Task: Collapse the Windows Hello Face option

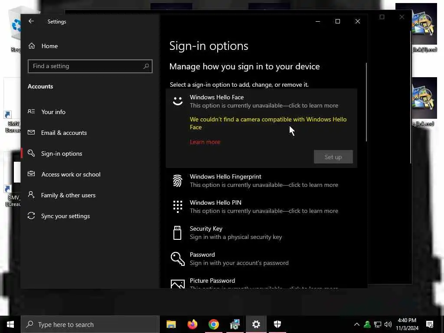Action: coord(261,101)
